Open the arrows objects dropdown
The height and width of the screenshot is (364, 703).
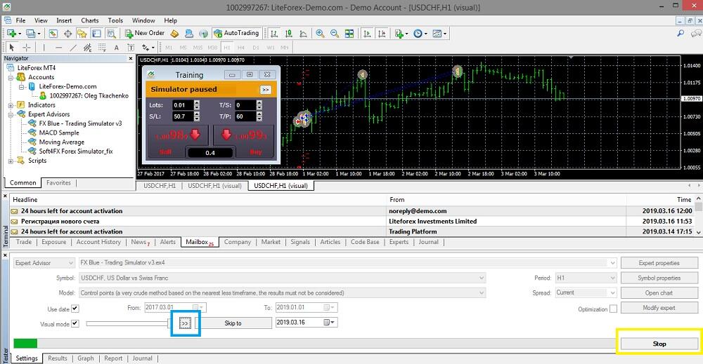pyautogui.click(x=148, y=48)
